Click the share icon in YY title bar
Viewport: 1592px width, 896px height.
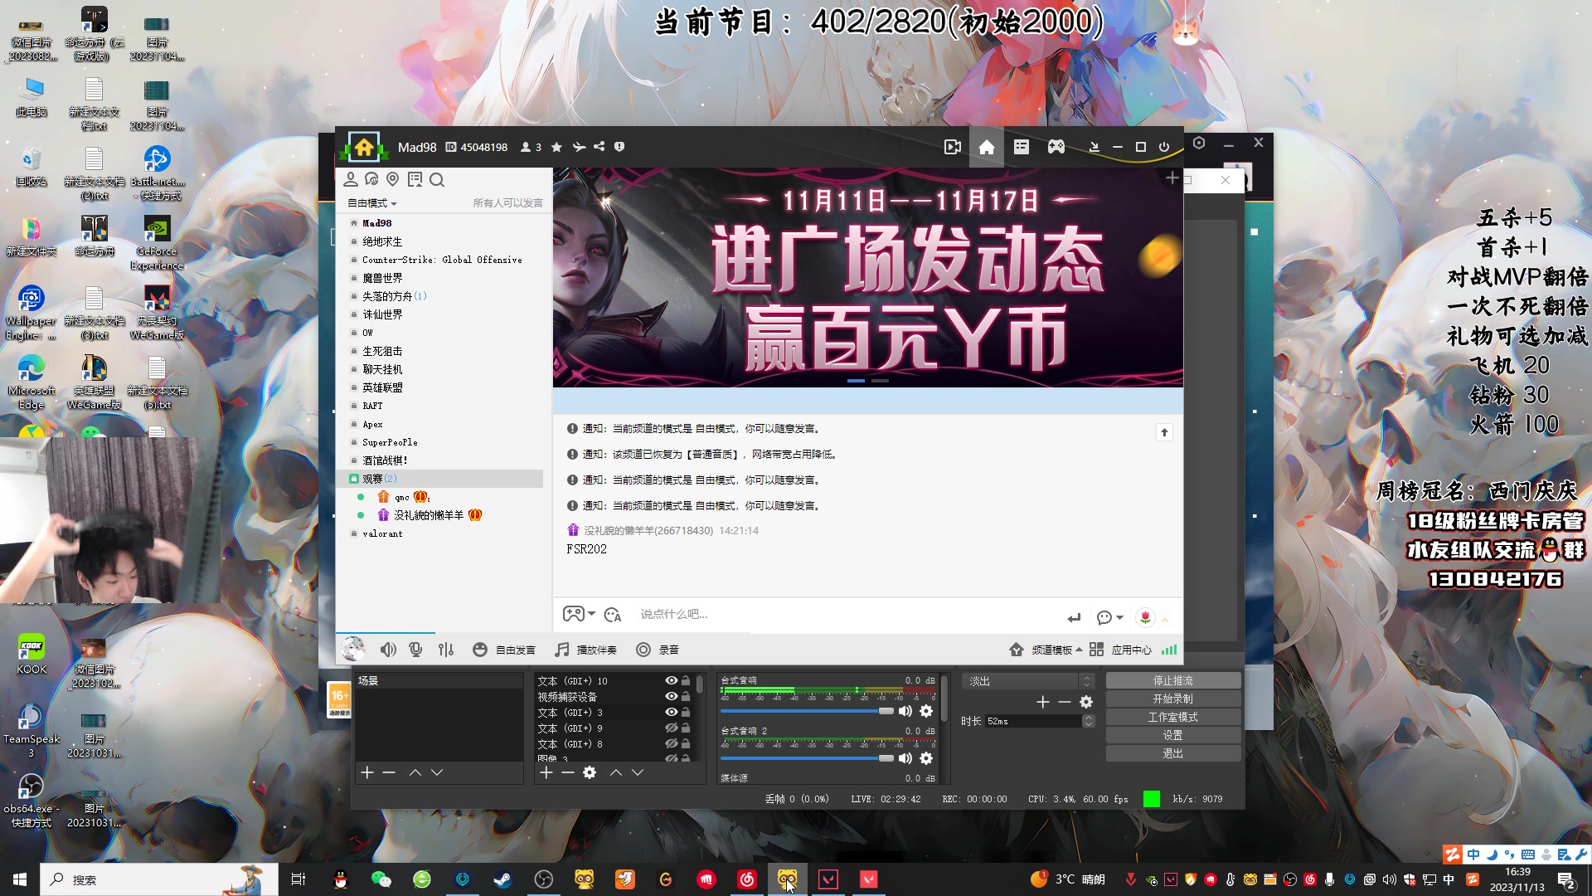[599, 147]
